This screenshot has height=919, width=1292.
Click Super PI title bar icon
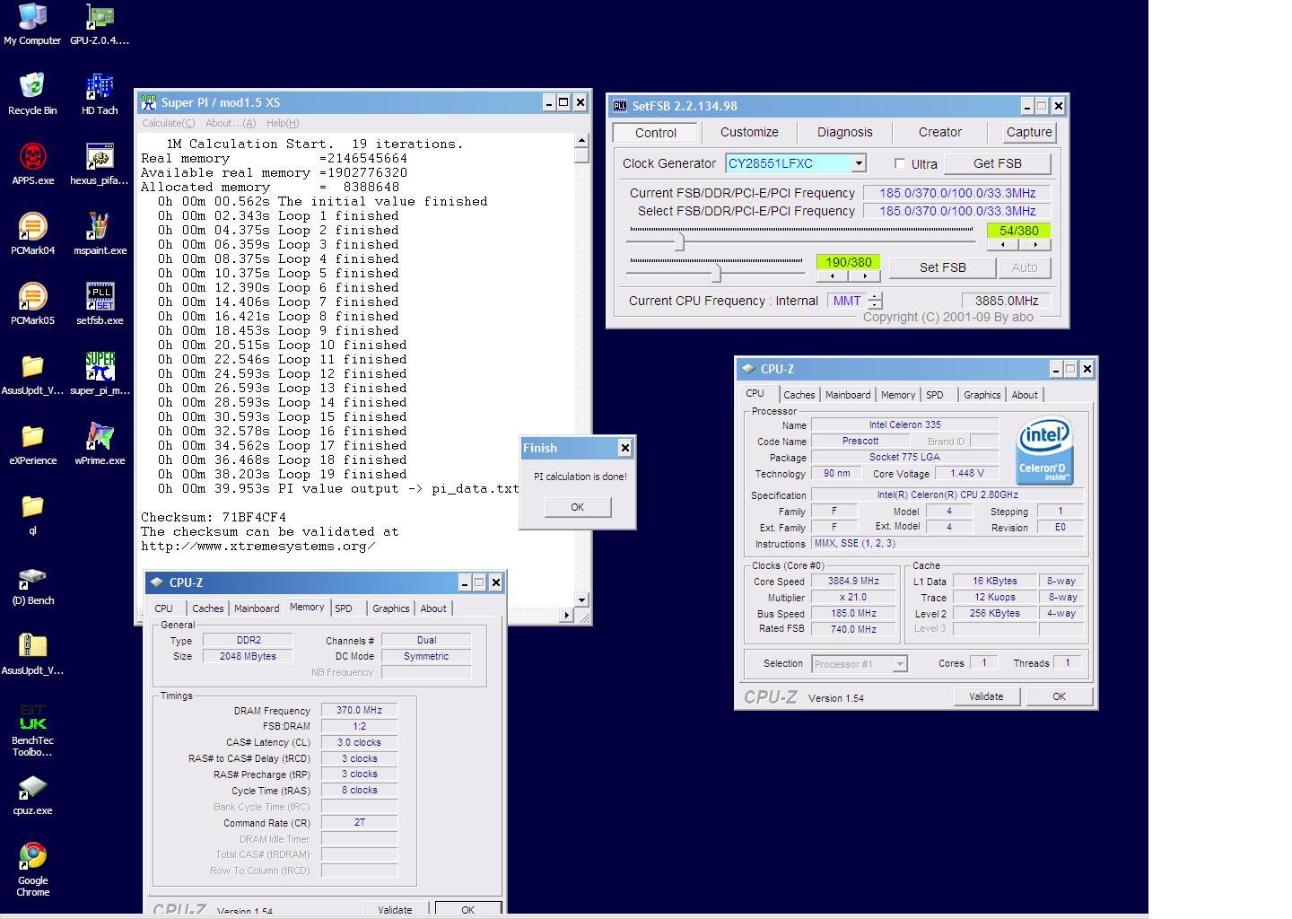[149, 102]
